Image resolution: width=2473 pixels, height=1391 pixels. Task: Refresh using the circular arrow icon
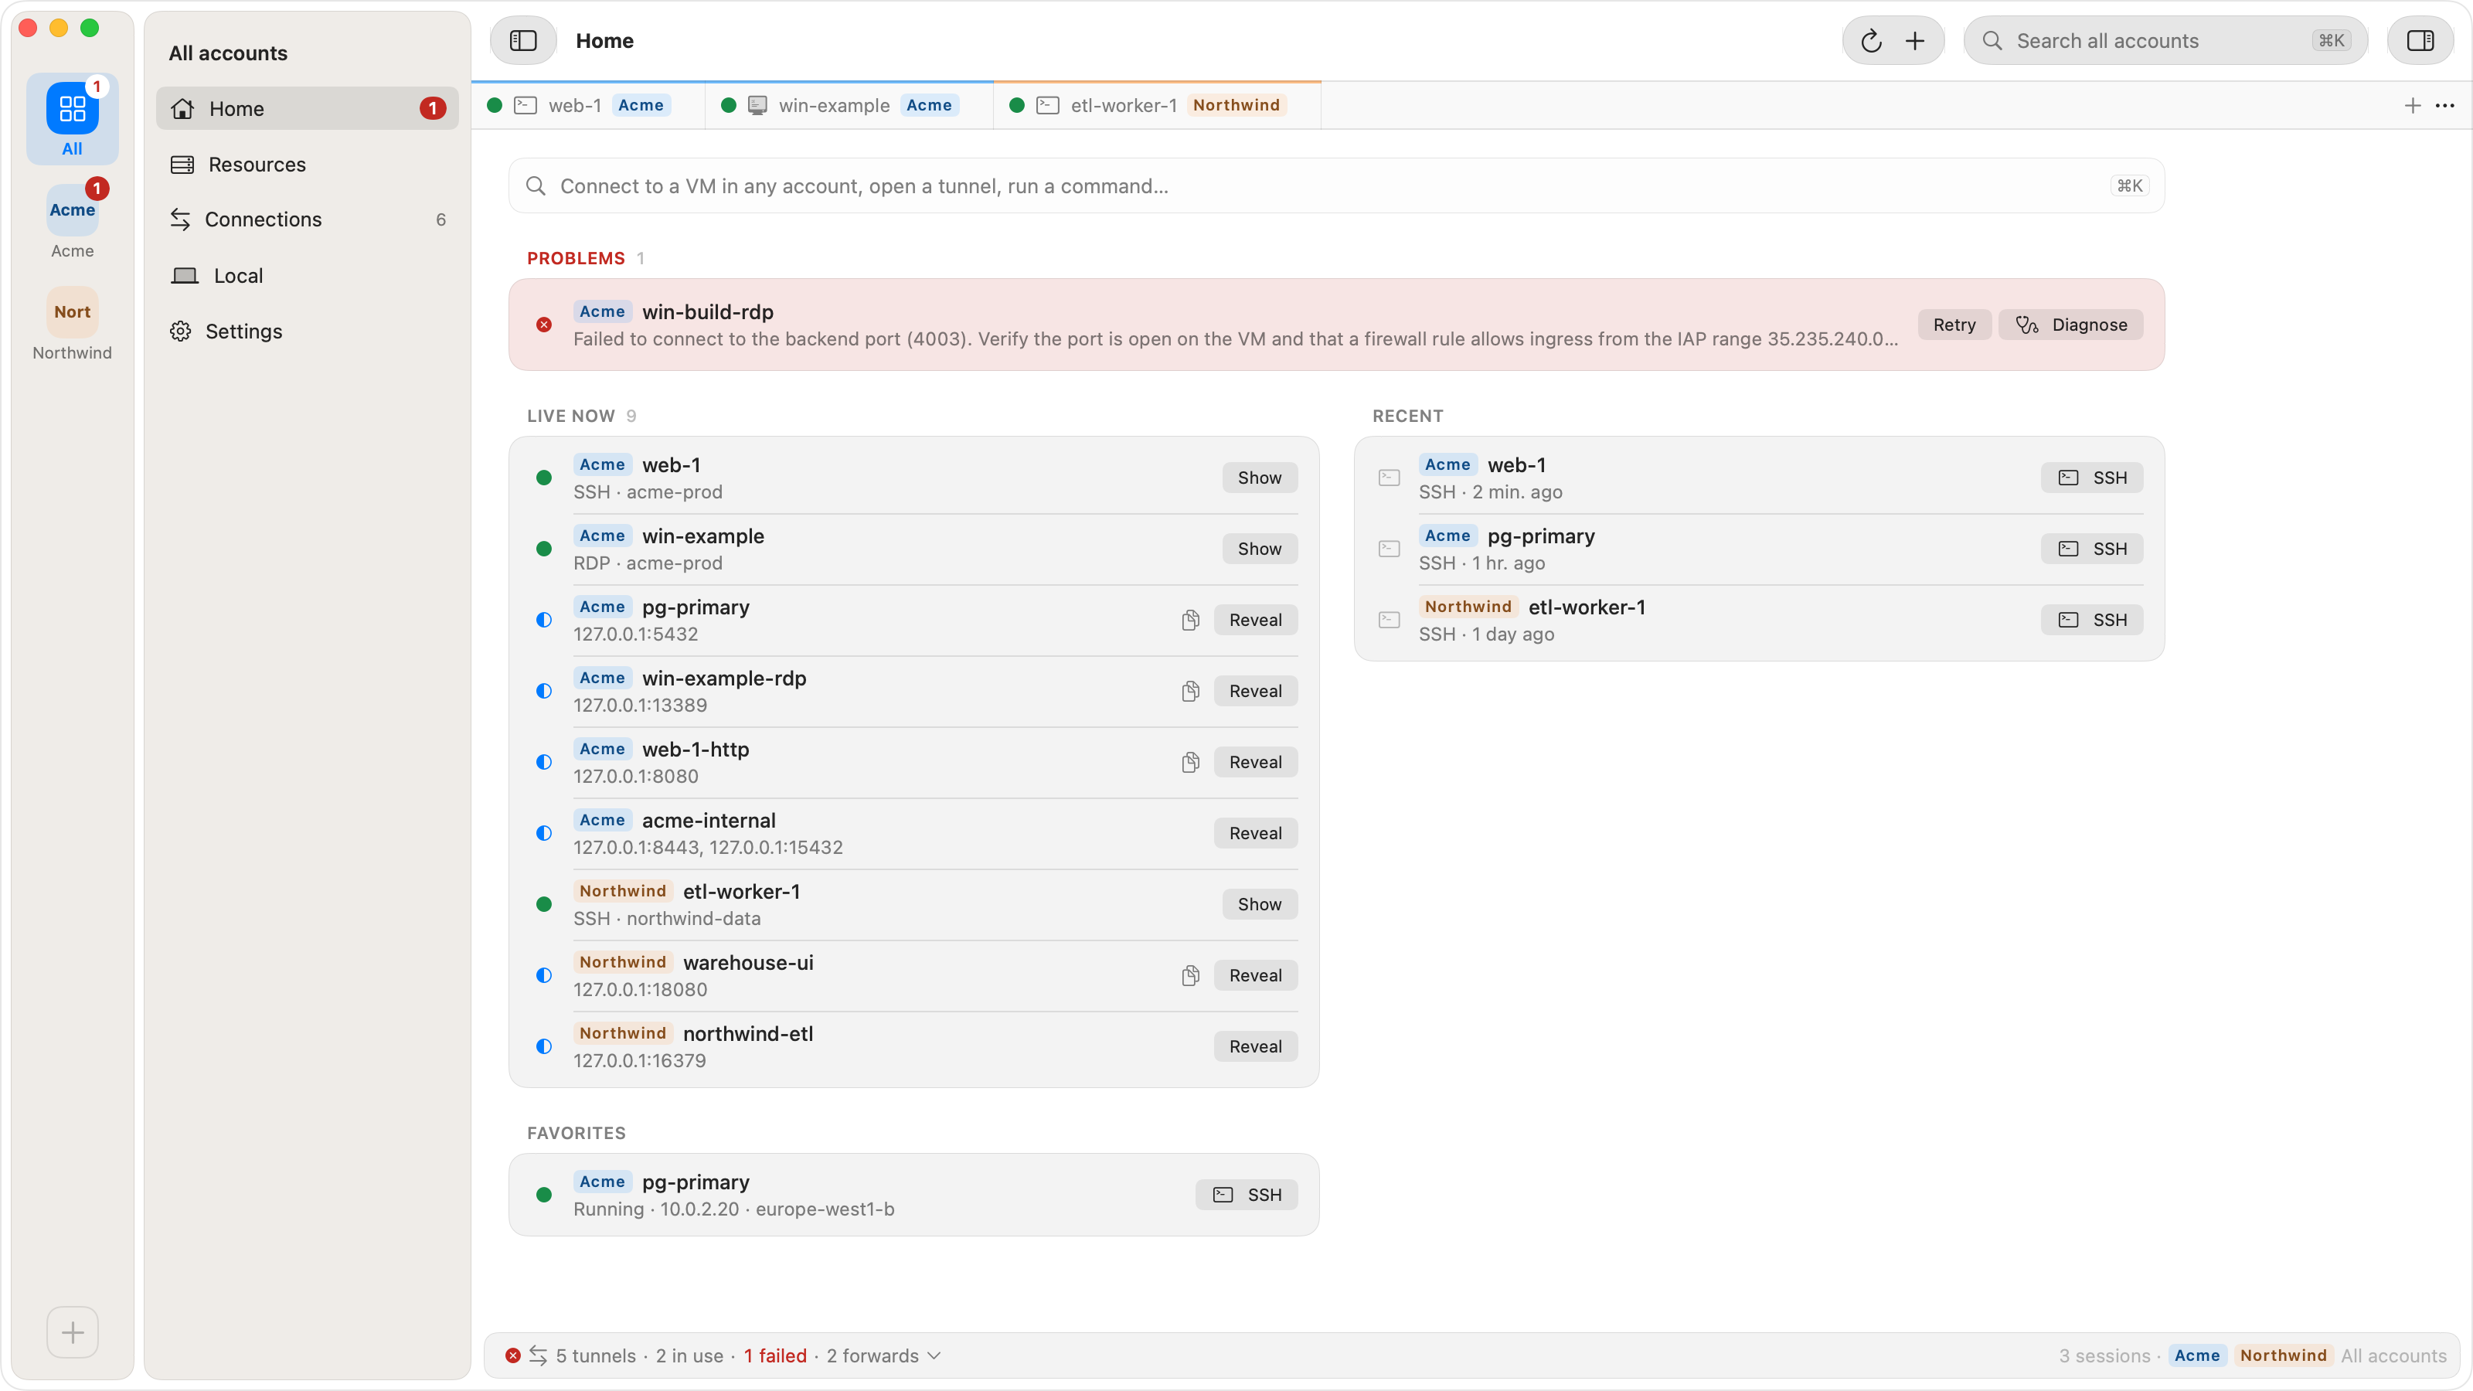[x=1871, y=40]
